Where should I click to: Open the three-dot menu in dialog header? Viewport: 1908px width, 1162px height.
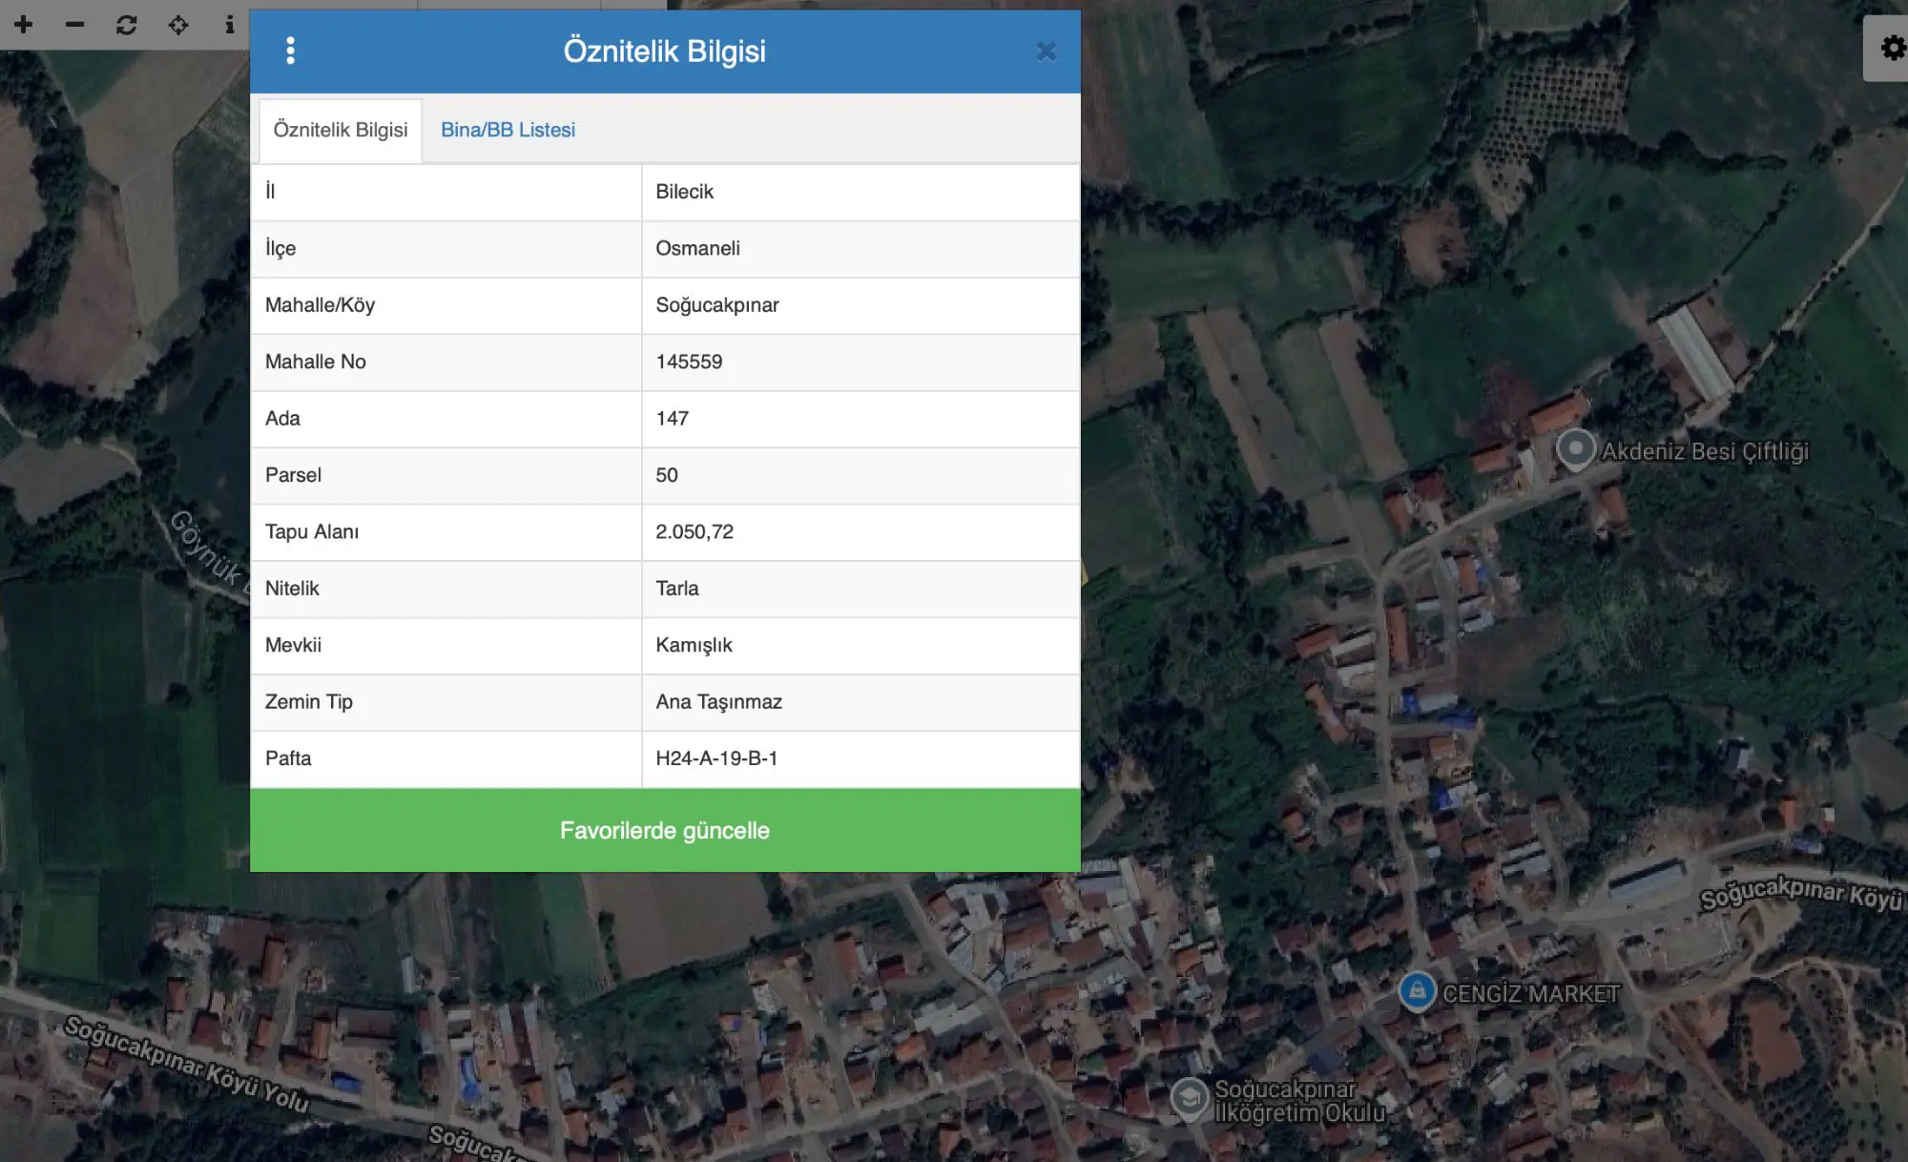coord(291,51)
